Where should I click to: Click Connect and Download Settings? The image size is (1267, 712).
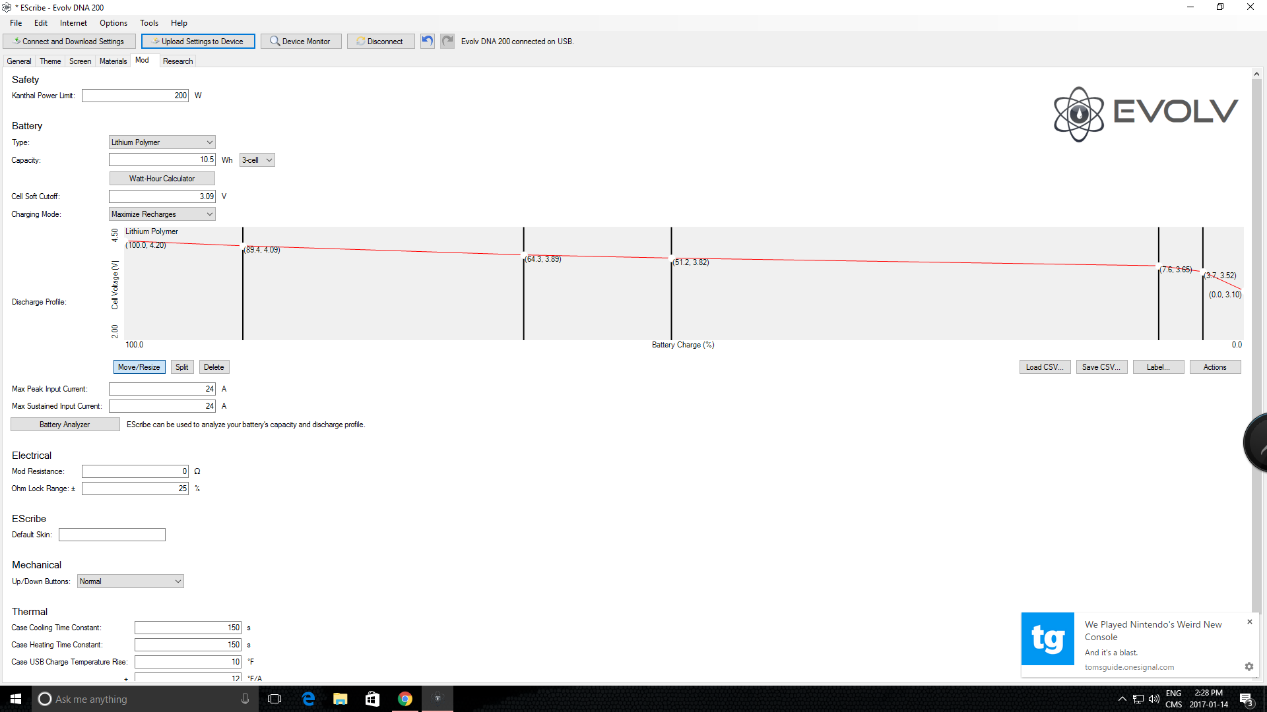69,41
